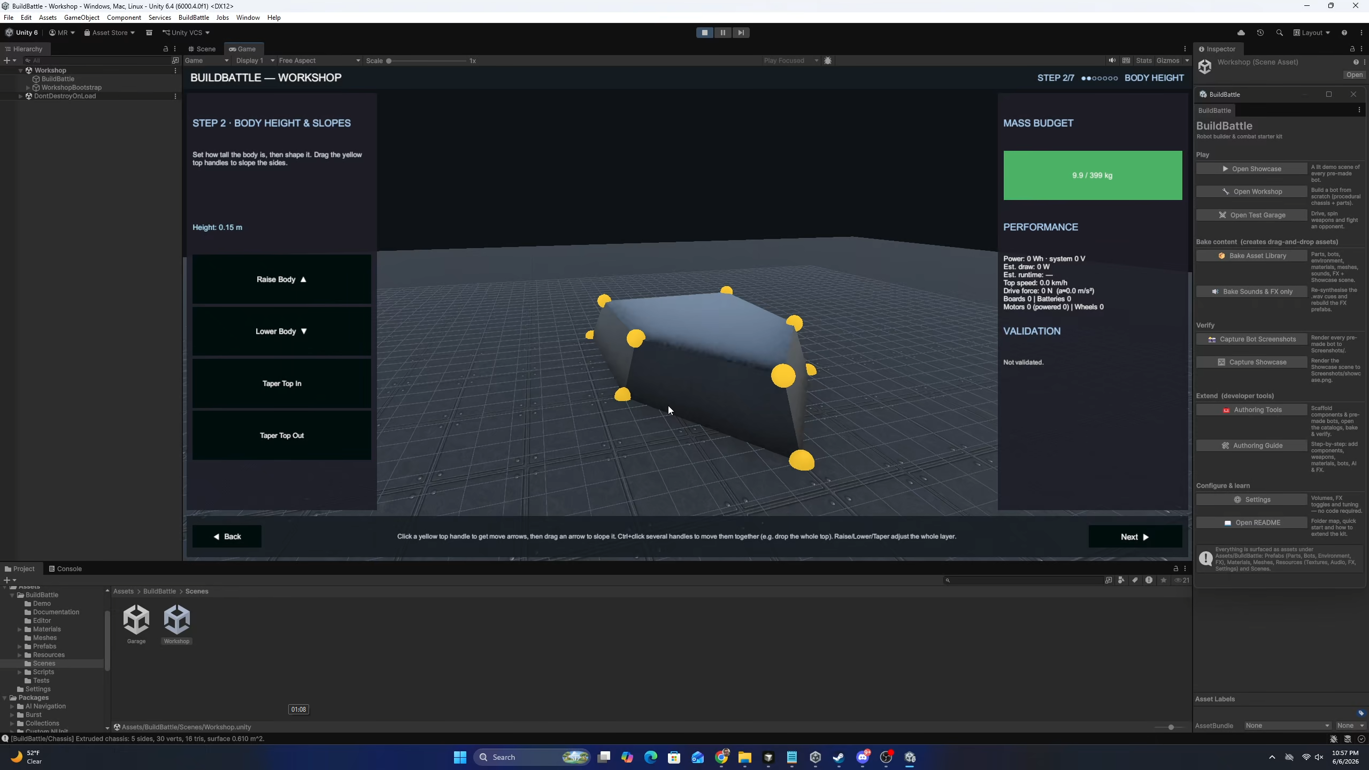Click the Next step button
This screenshot has height=770, width=1369.
click(1135, 536)
